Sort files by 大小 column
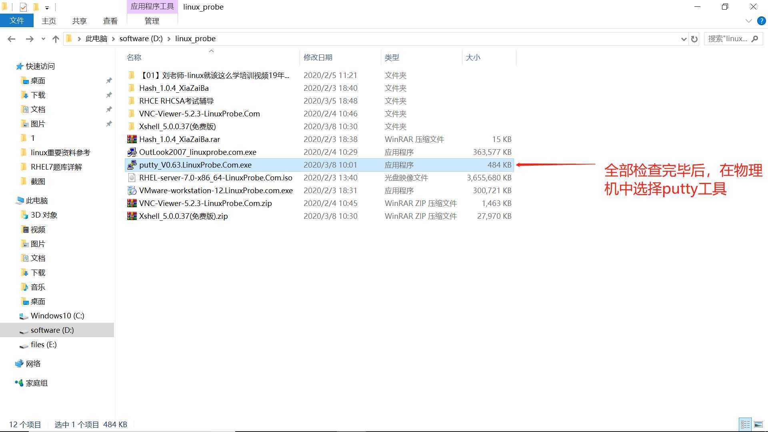 point(473,57)
